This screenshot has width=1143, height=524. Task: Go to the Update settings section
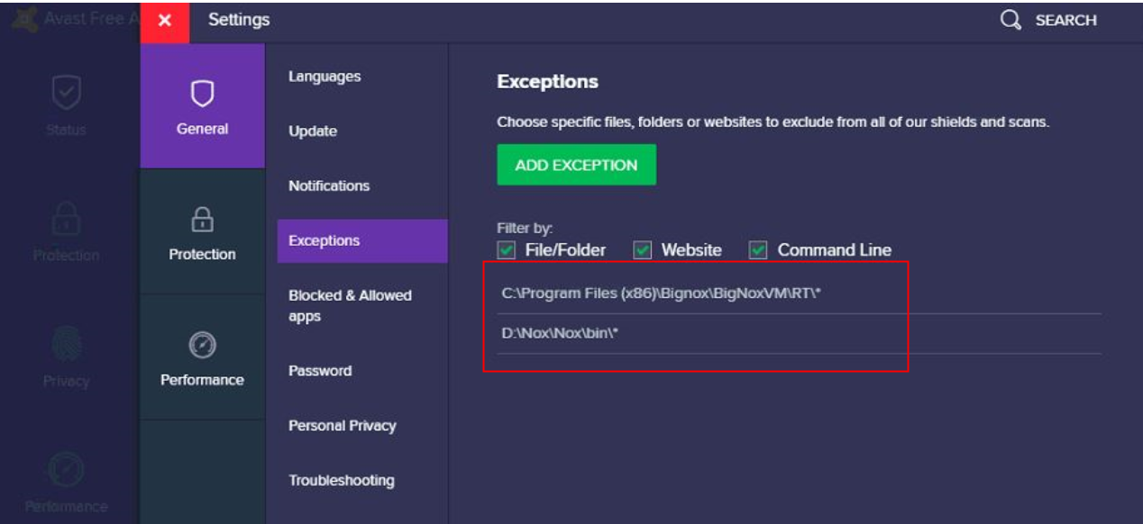[313, 131]
